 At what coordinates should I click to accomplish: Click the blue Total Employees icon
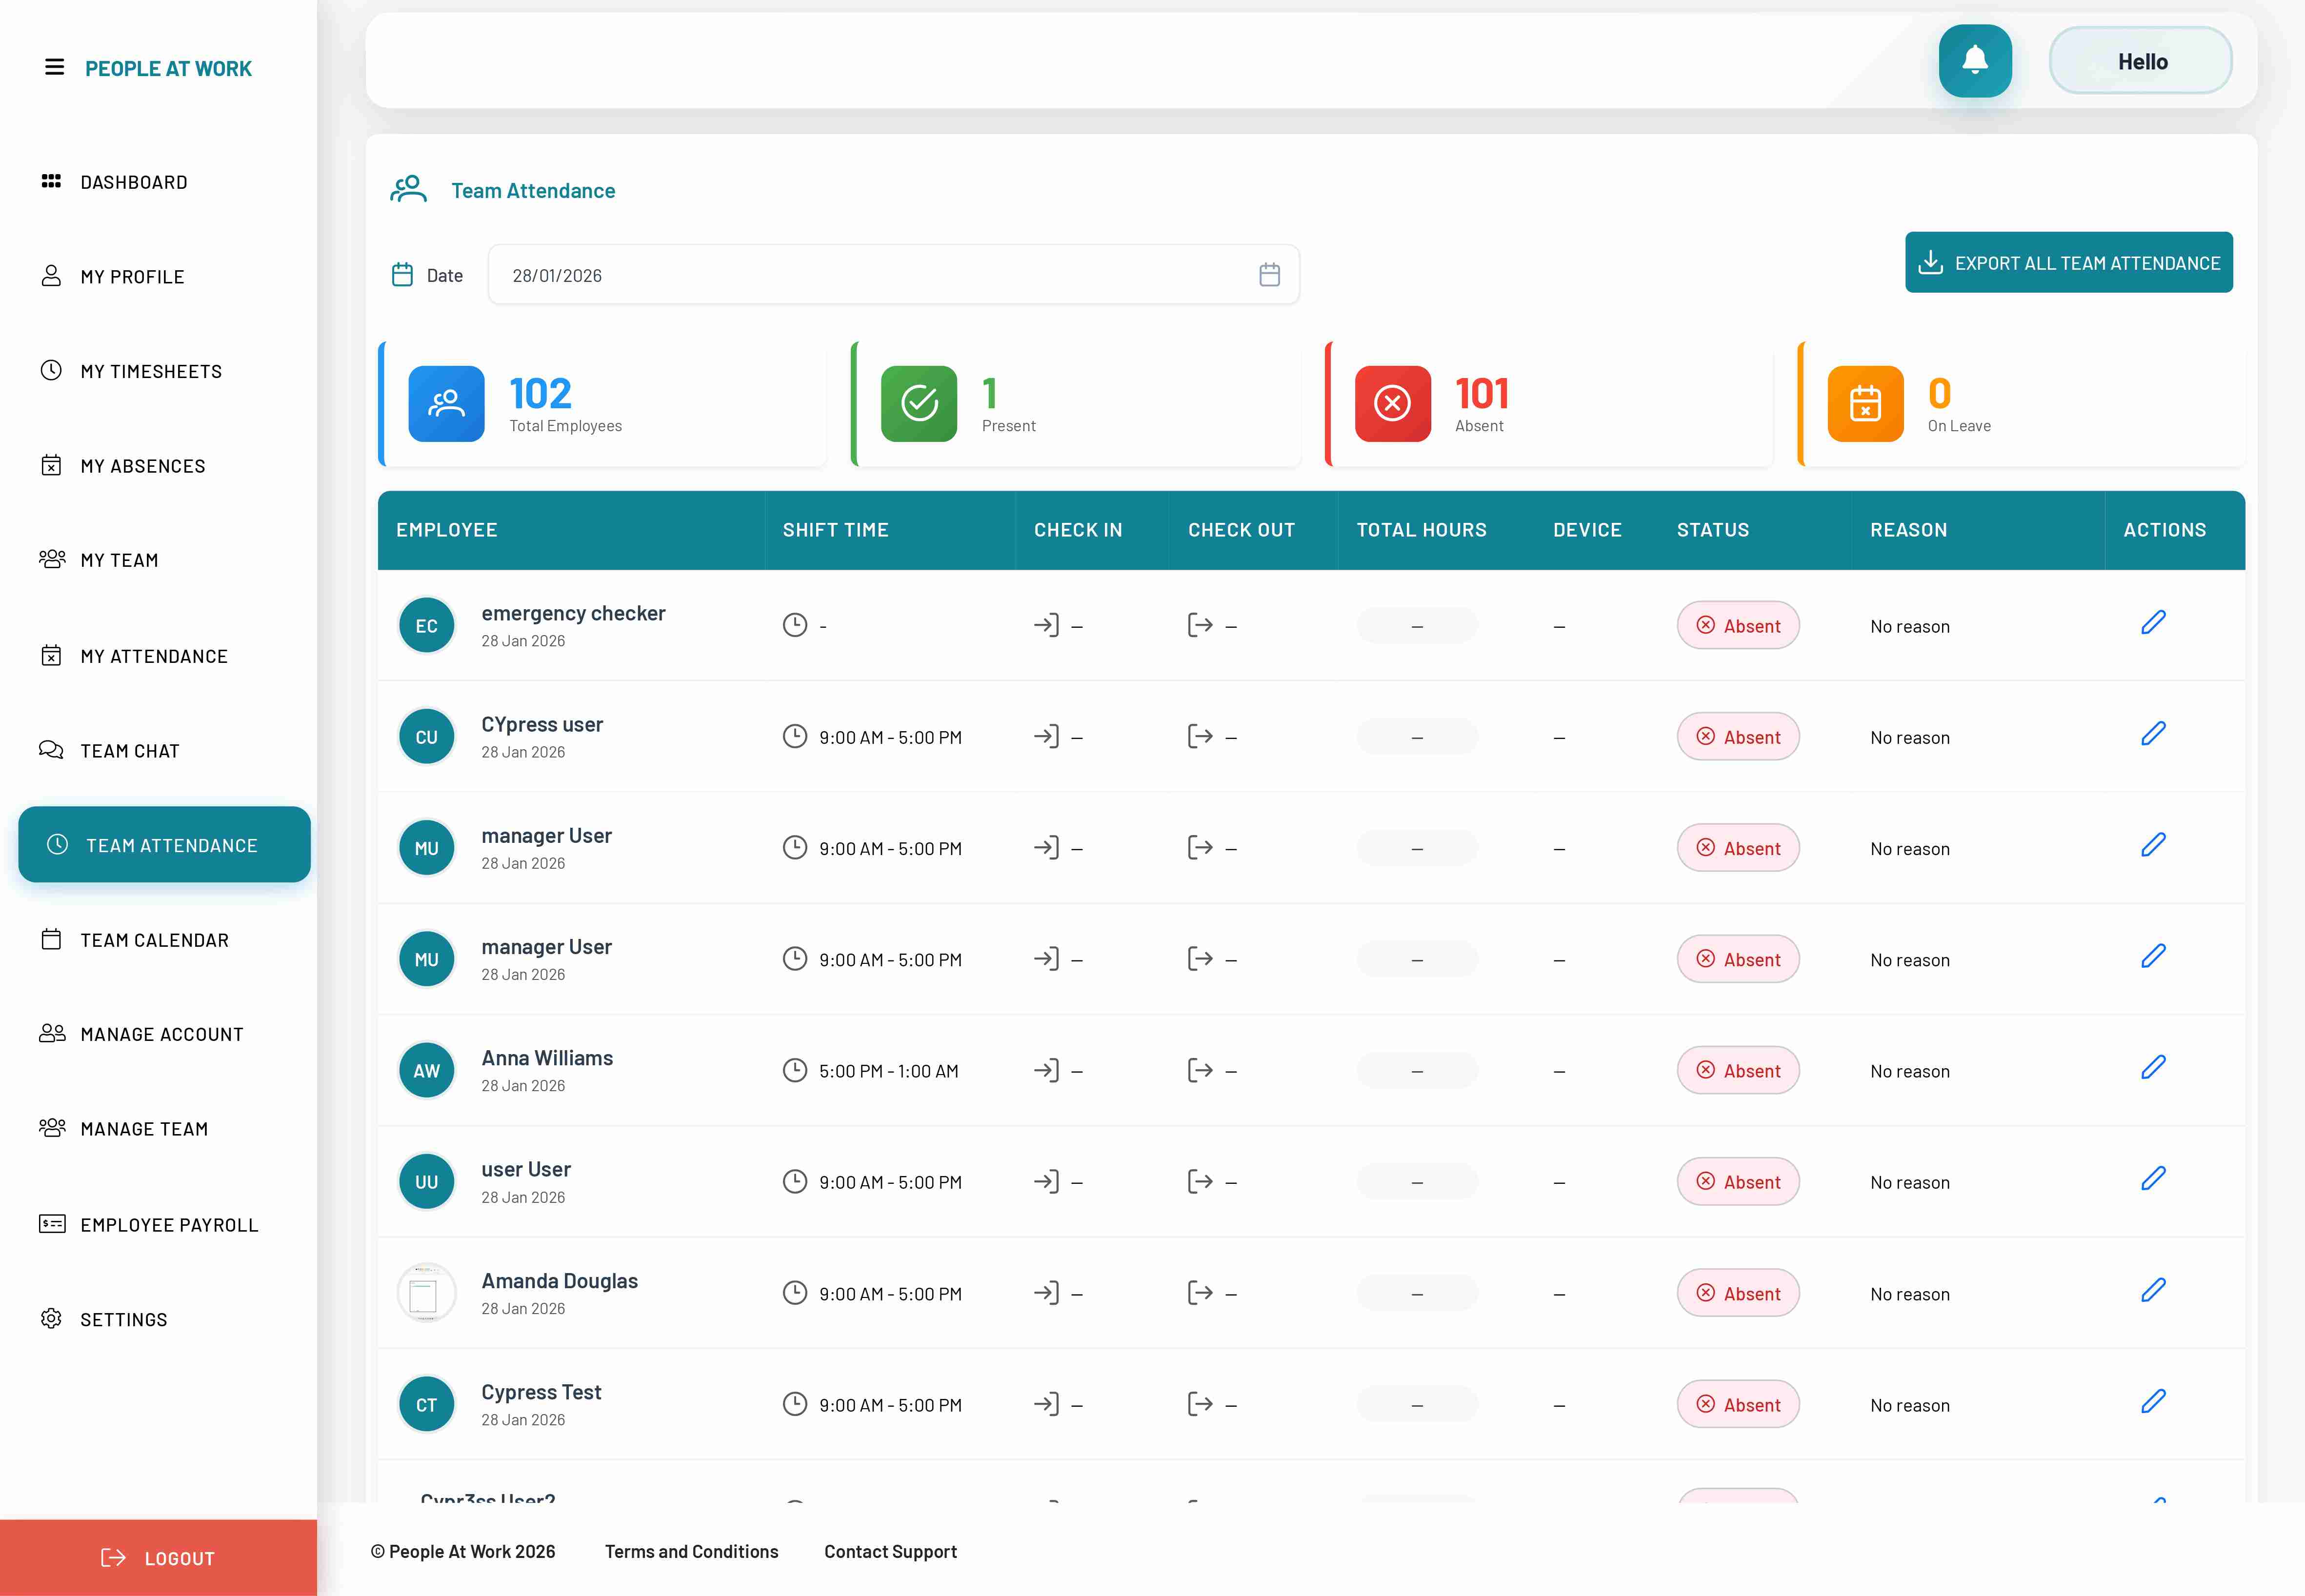tap(446, 403)
